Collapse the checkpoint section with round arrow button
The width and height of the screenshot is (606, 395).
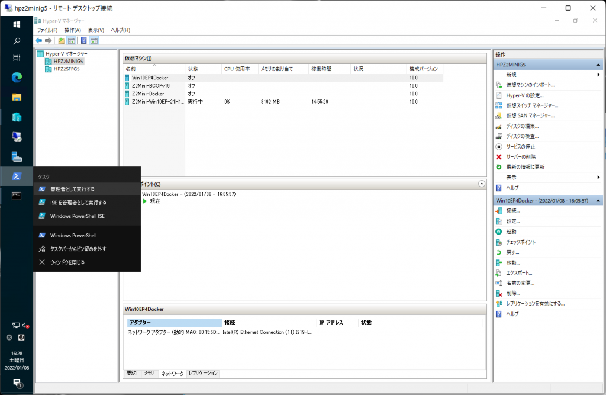pyautogui.click(x=482, y=184)
